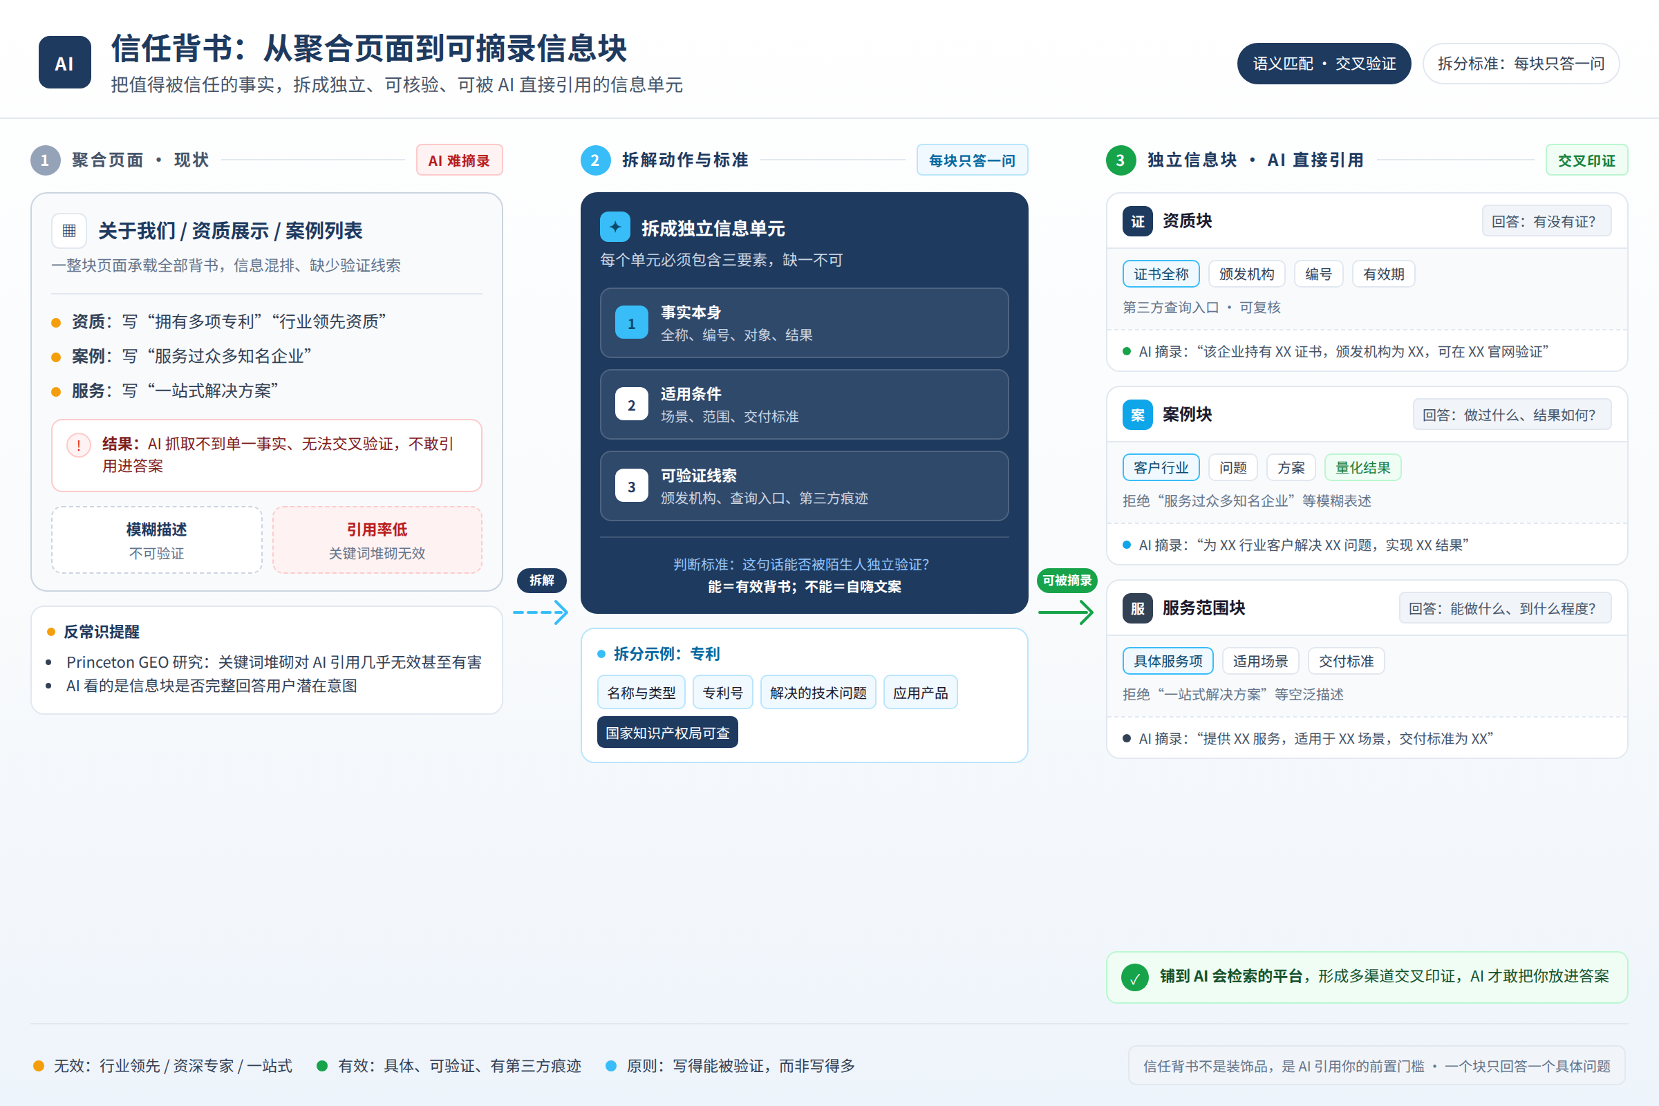The height and width of the screenshot is (1106, 1659).
Task: Click the 应用产品 chip
Action: tap(921, 692)
